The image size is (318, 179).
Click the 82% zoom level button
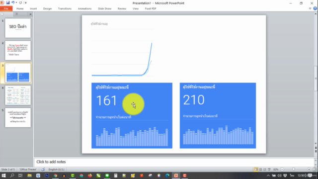(276, 169)
